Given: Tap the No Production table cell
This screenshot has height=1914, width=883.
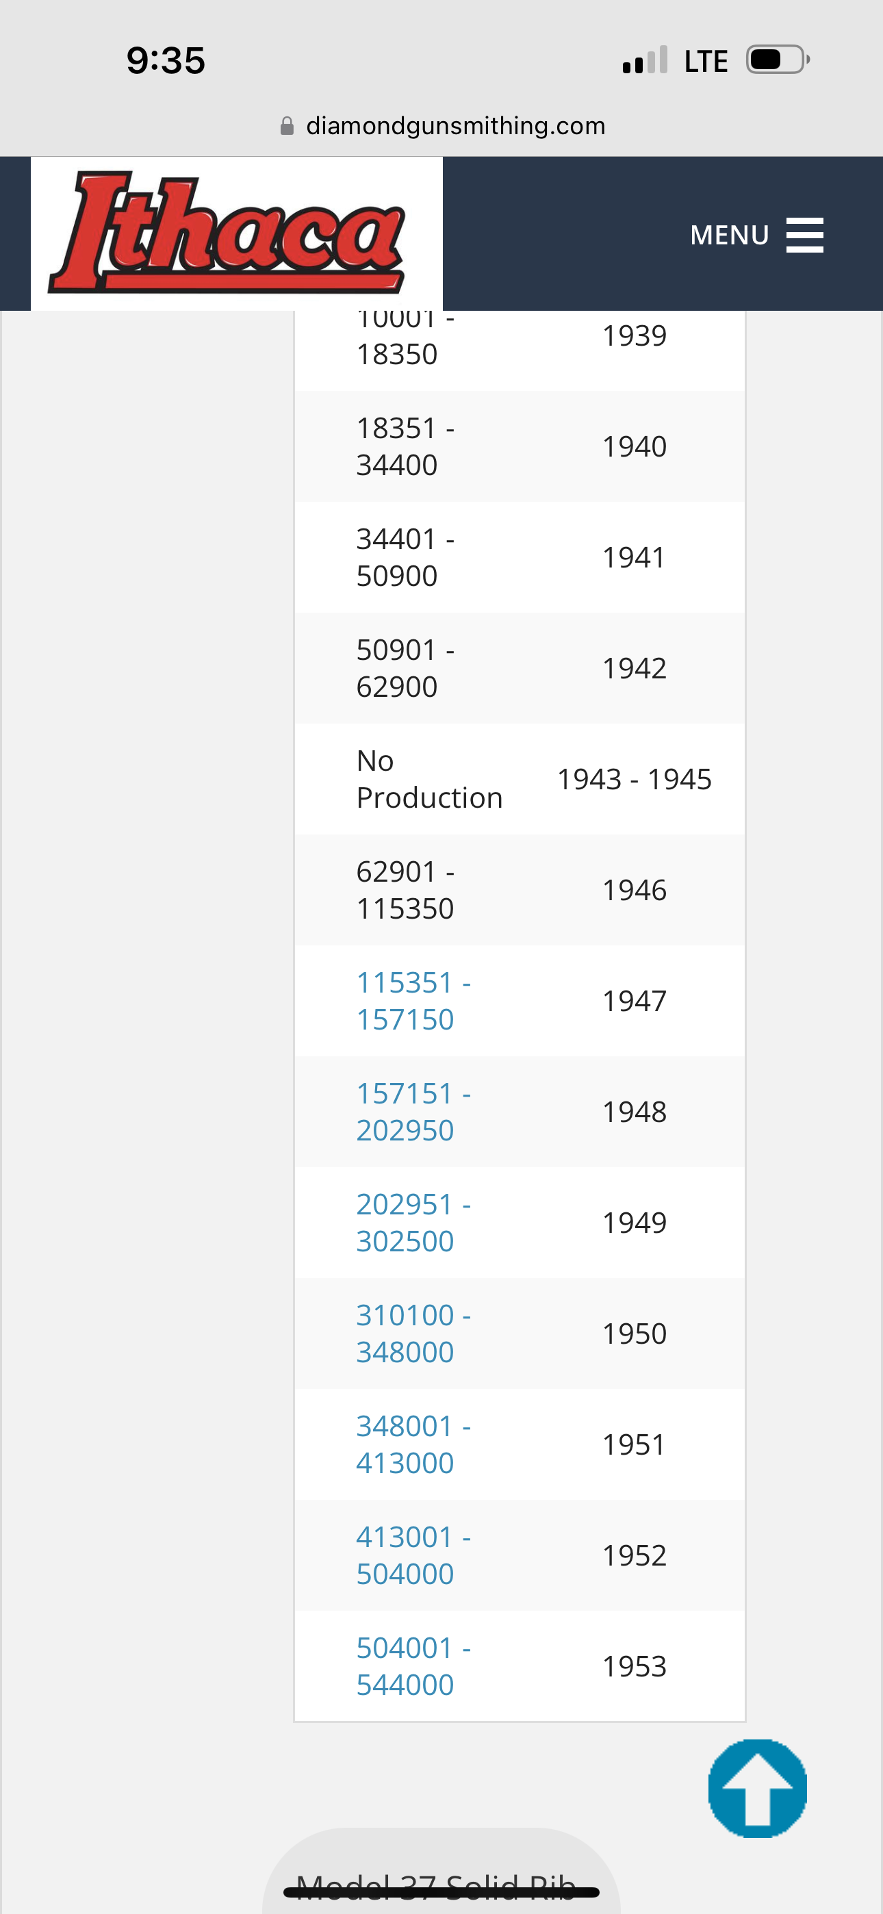Looking at the screenshot, I should tap(429, 779).
